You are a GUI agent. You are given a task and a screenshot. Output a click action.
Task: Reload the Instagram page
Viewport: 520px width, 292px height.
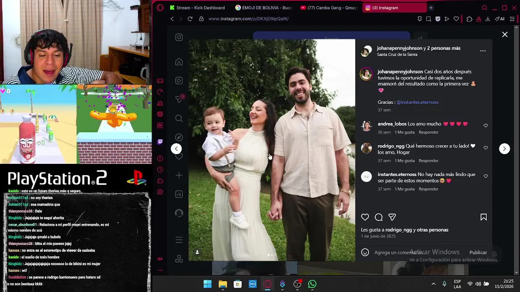point(190,19)
